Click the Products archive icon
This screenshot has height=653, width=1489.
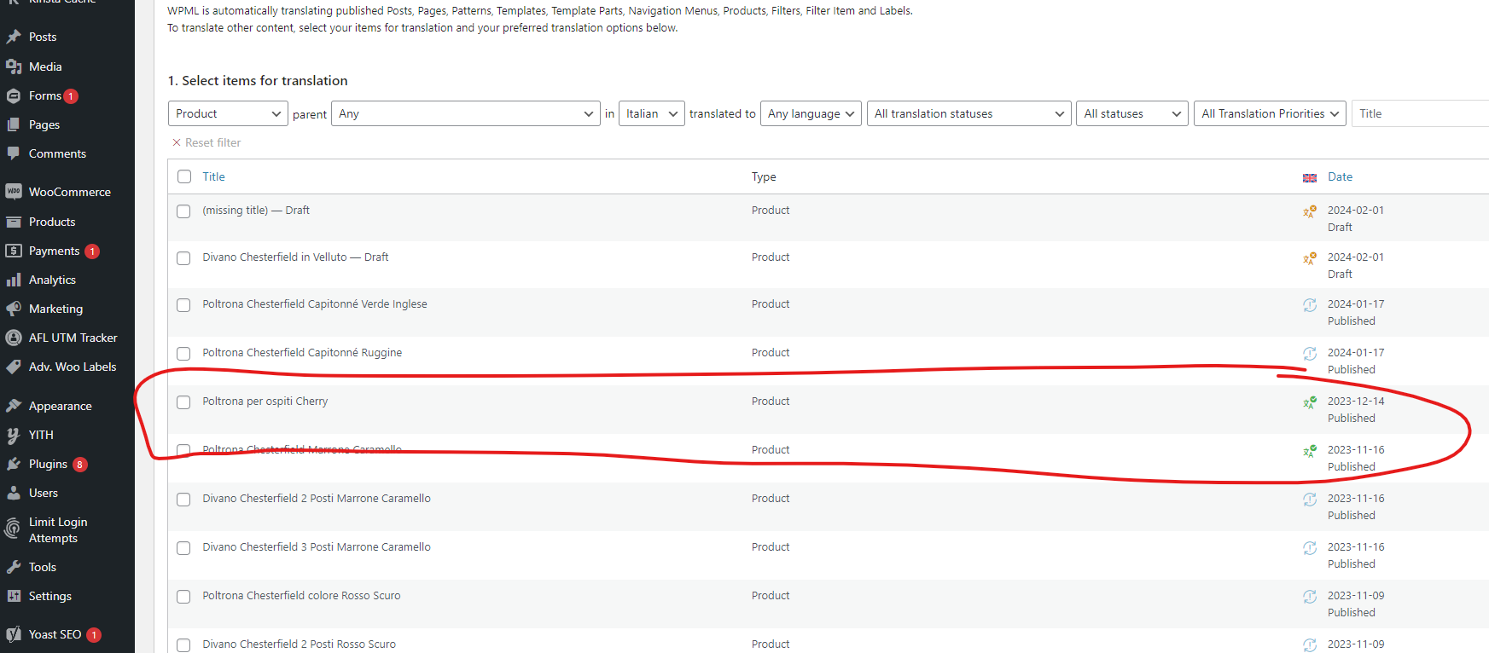(x=14, y=222)
